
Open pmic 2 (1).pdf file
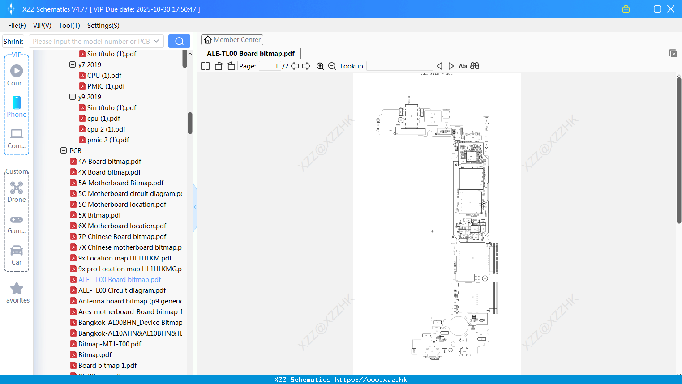tap(108, 140)
